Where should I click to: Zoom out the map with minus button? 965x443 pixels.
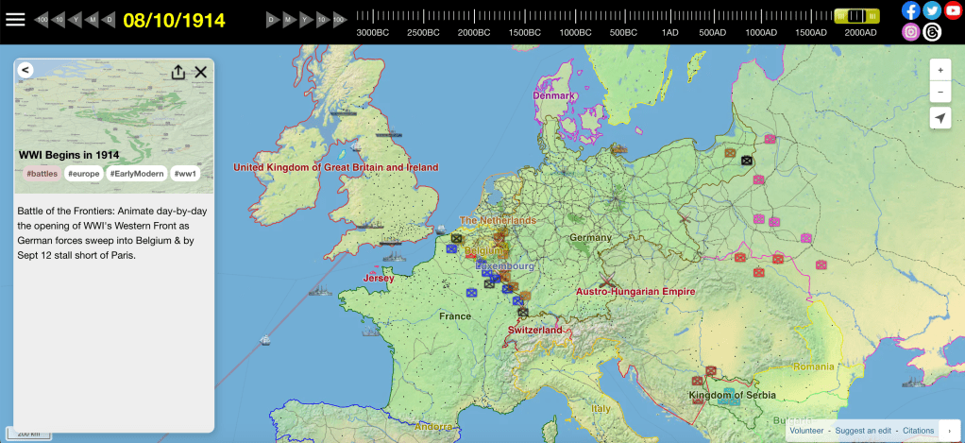(x=940, y=92)
